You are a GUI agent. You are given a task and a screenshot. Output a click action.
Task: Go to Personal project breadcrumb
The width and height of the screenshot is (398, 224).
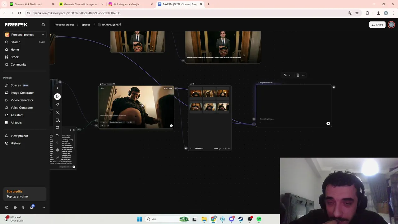click(x=64, y=25)
